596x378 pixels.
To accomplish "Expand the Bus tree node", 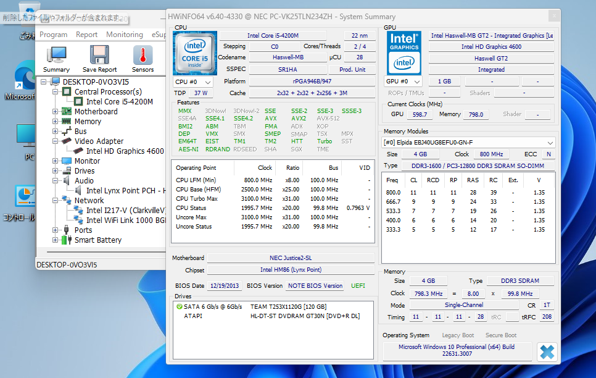I will point(55,131).
